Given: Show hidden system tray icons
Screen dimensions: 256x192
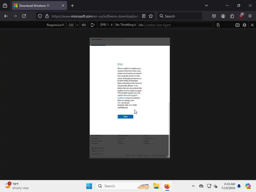Looking at the screenshot, I should (193, 186).
